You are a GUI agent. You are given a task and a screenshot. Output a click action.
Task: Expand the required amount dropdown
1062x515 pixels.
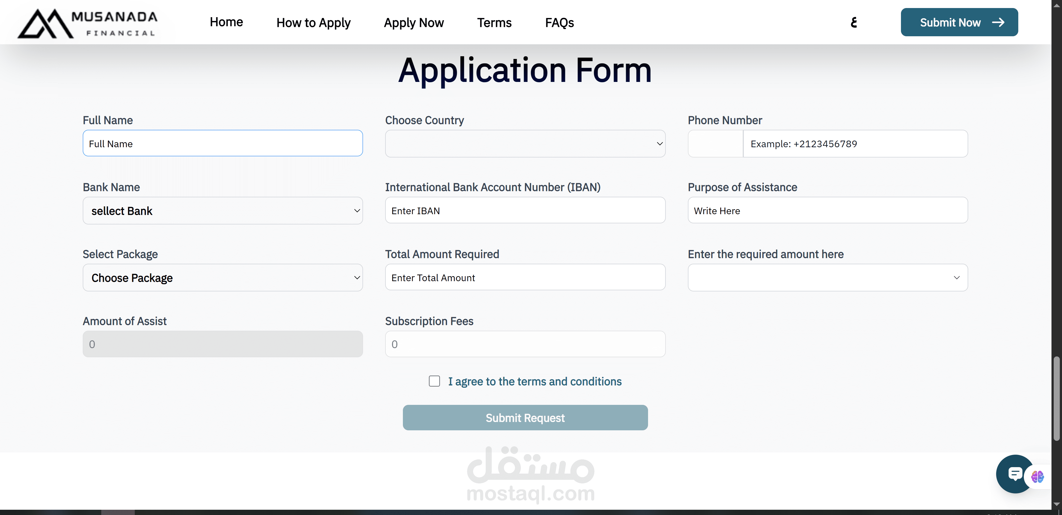click(827, 278)
